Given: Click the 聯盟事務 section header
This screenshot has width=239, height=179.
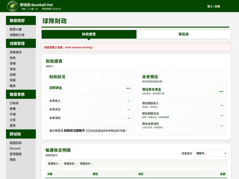Looking at the screenshot, I should (x=21, y=95).
